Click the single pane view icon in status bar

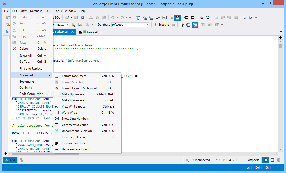pos(272,160)
